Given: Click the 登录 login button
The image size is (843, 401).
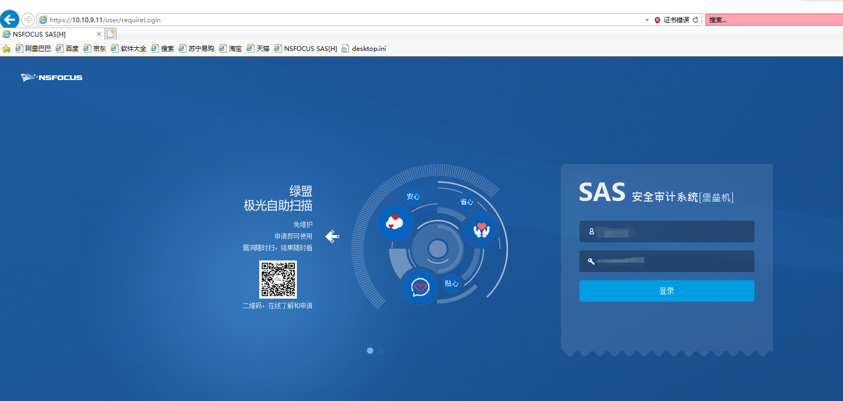Looking at the screenshot, I should [x=667, y=291].
